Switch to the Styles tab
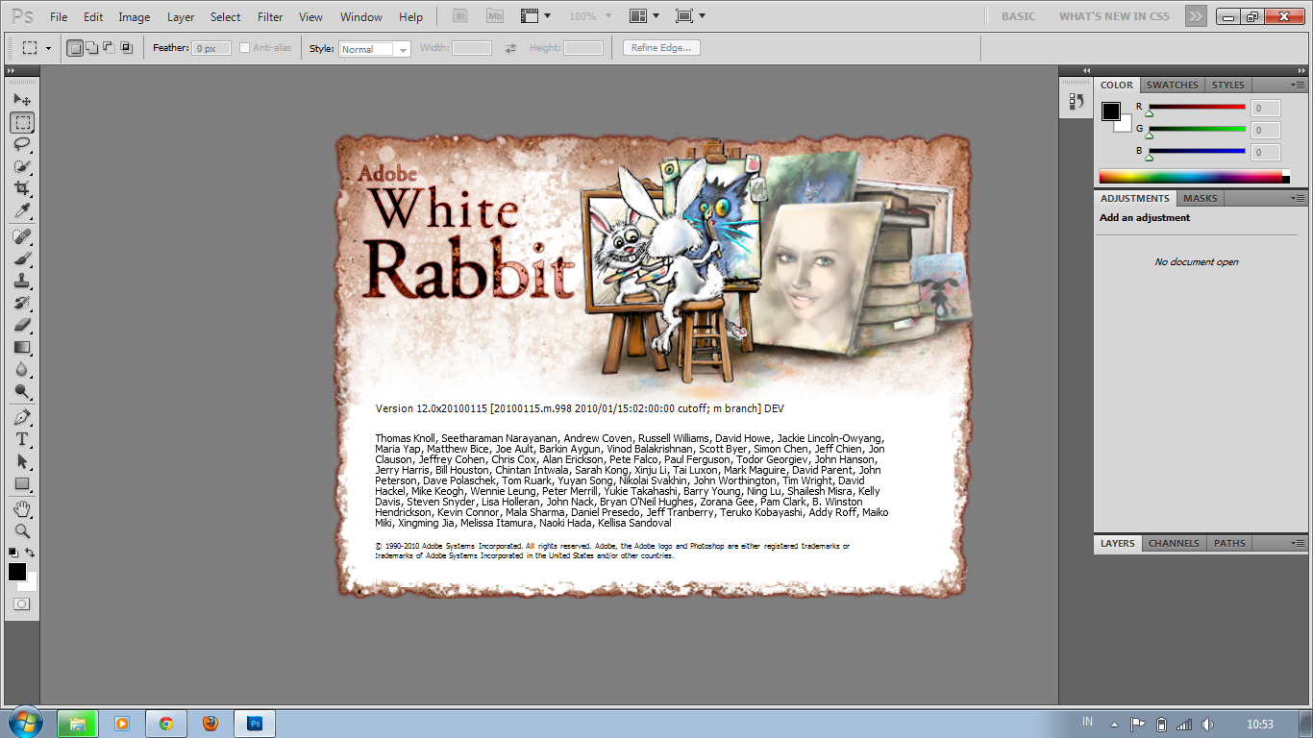The image size is (1313, 738). pos(1227,85)
